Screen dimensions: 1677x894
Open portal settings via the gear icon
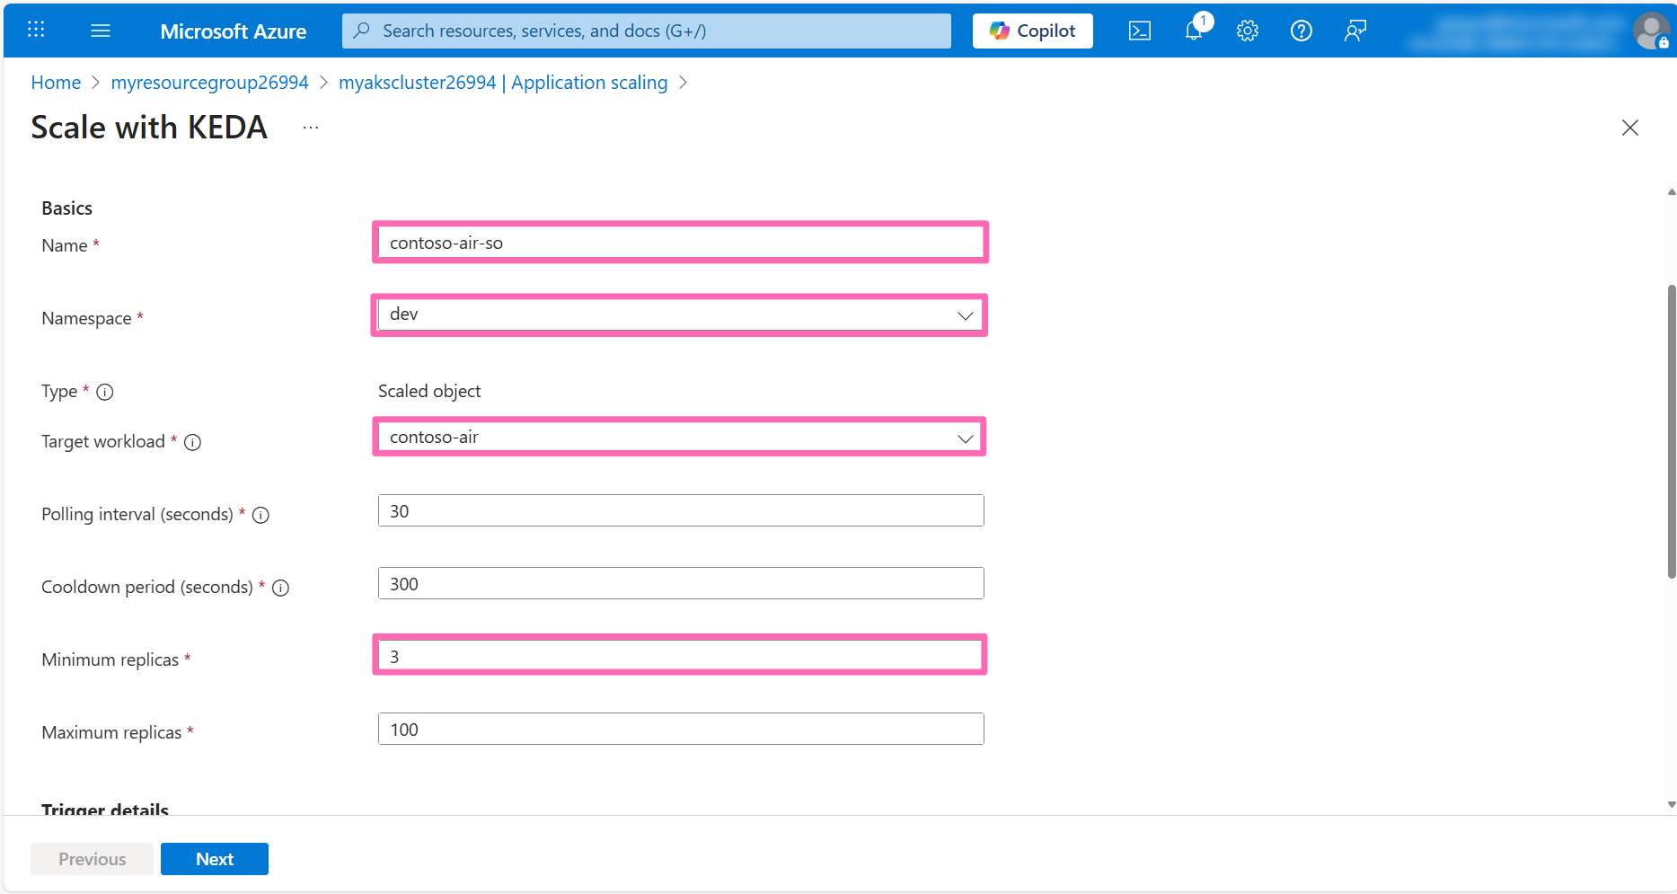(x=1247, y=30)
